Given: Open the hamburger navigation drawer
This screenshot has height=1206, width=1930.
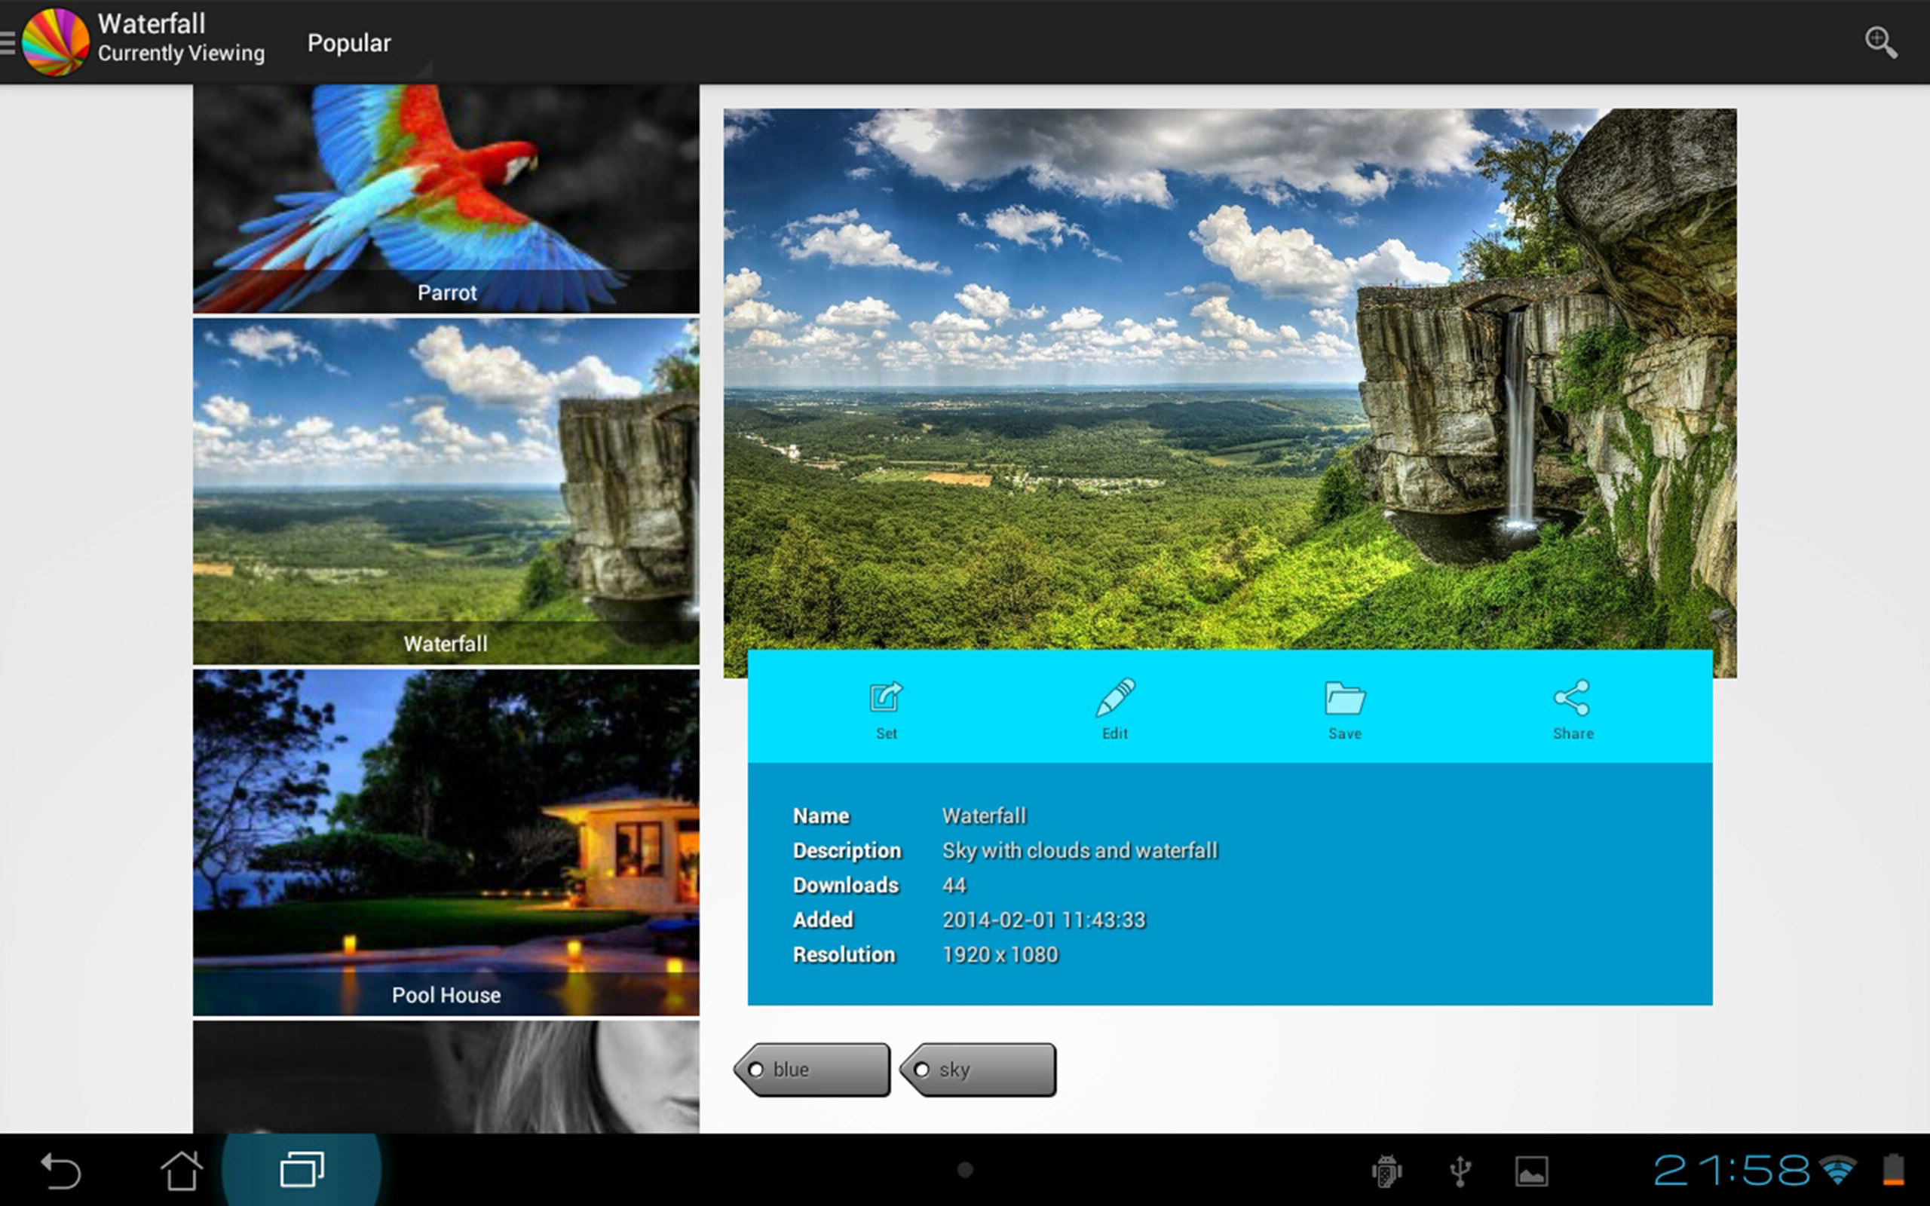Looking at the screenshot, I should click(x=8, y=42).
